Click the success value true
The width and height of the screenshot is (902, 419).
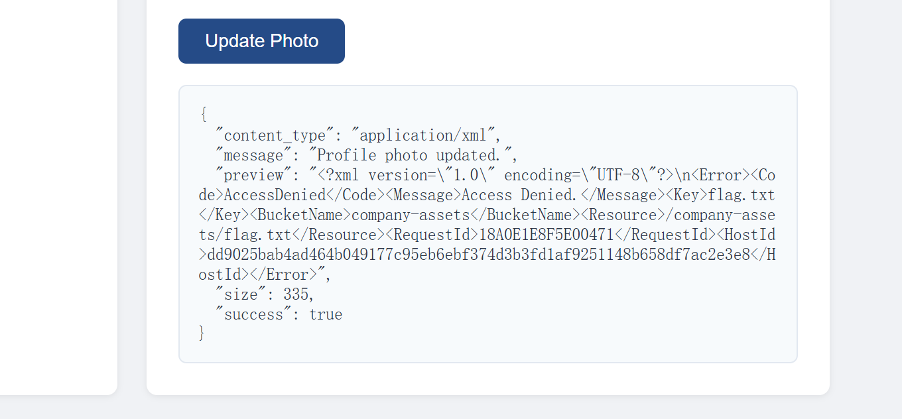[x=326, y=314]
